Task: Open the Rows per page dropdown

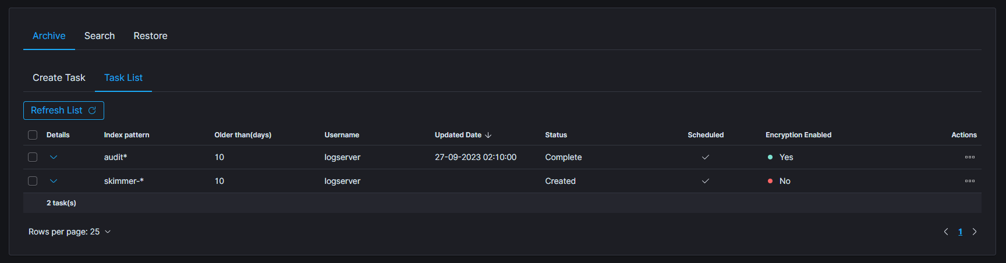Action: coord(70,232)
